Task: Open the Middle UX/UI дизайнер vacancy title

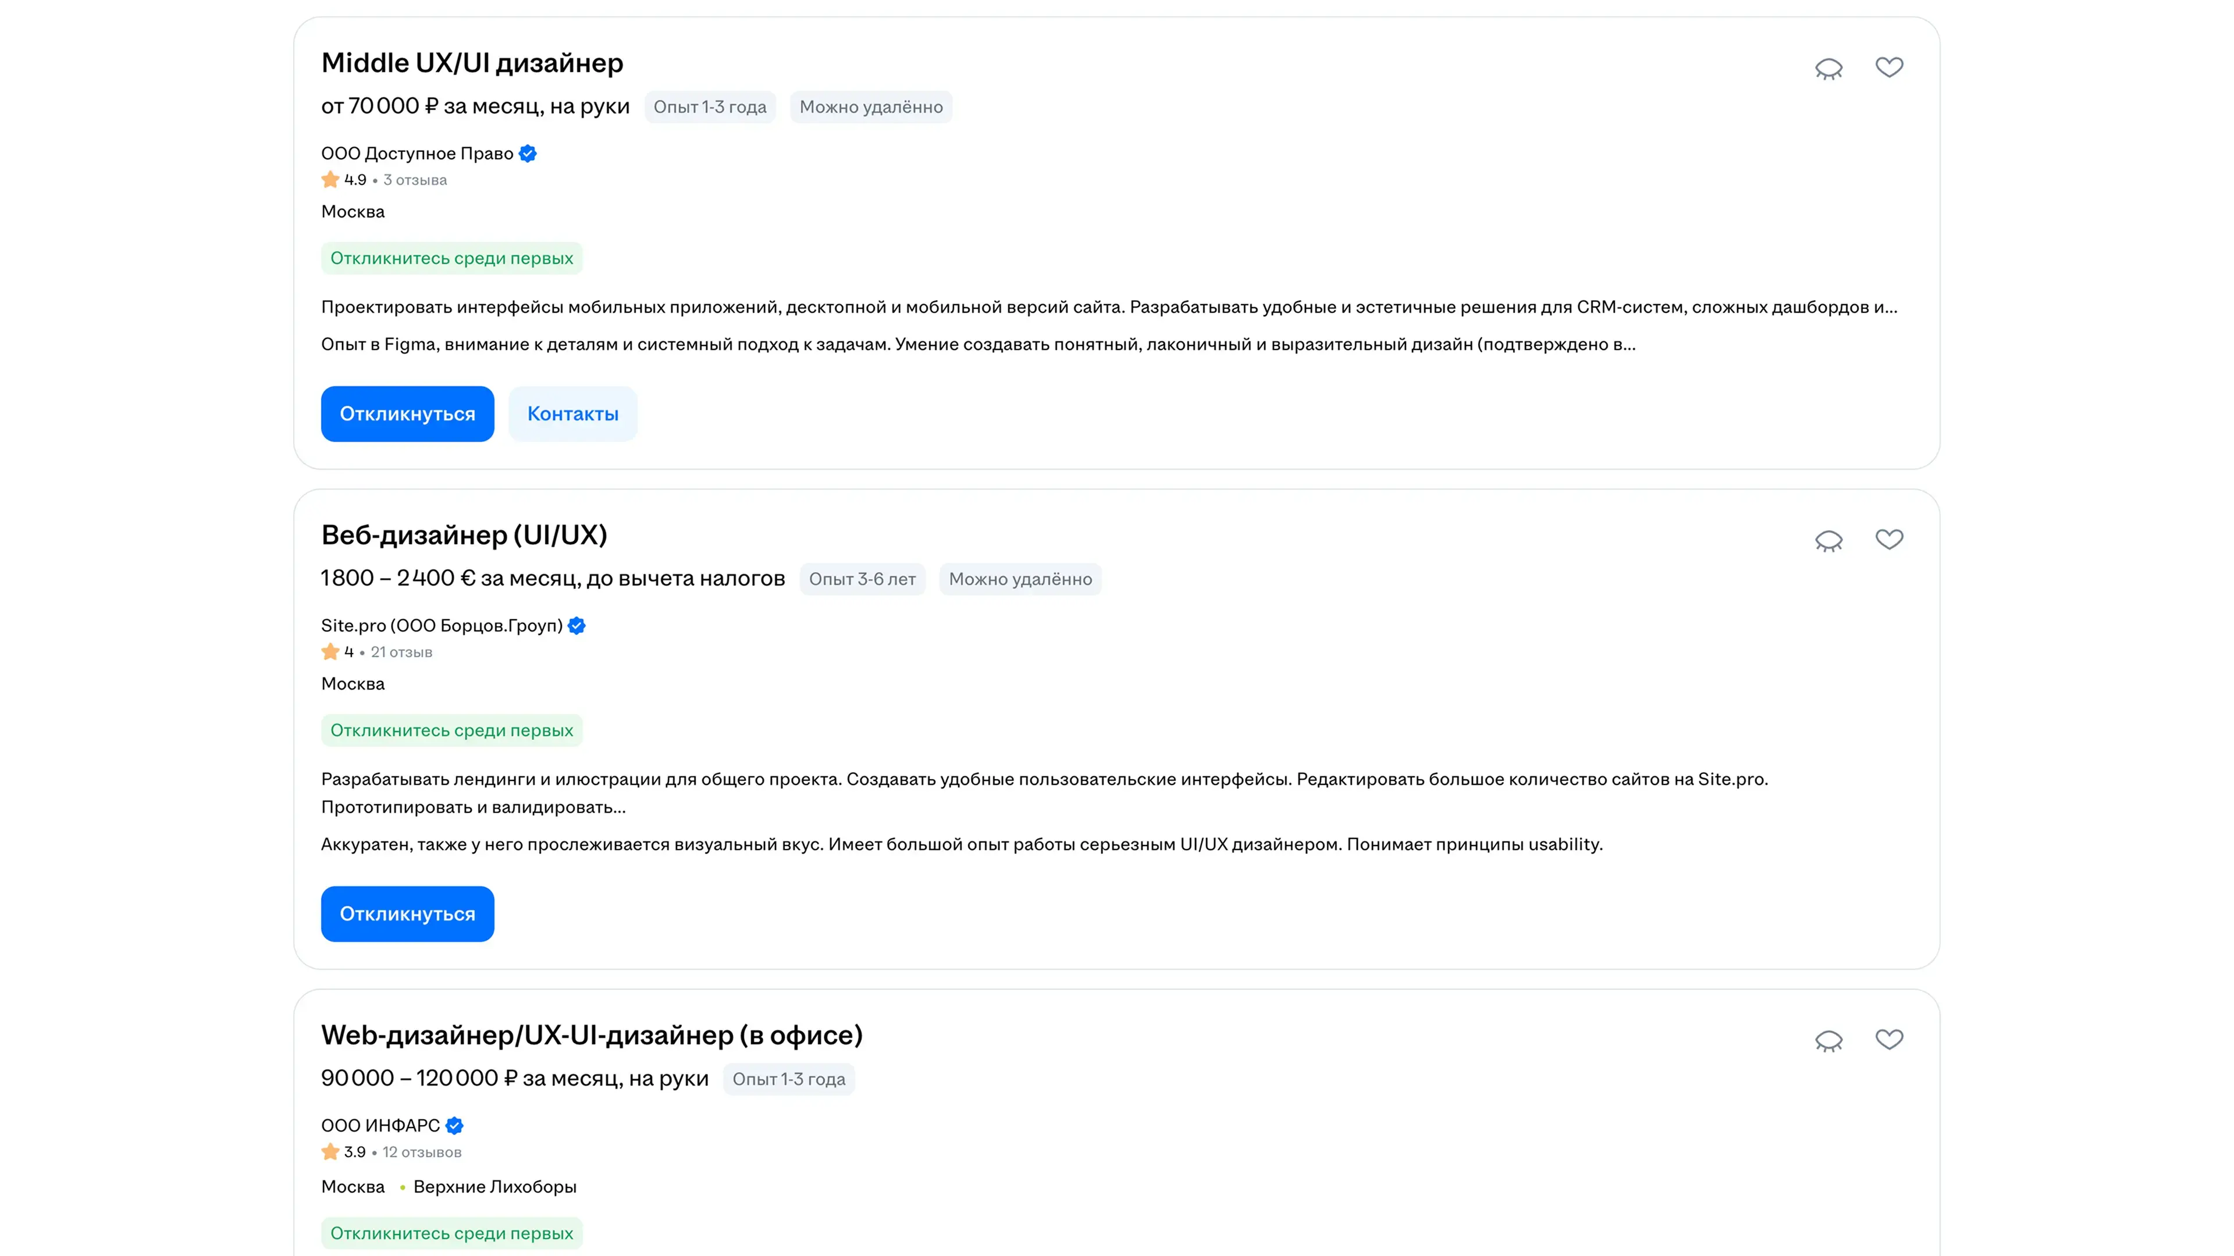Action: [x=472, y=63]
